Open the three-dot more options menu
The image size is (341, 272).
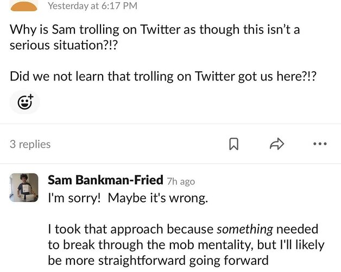click(320, 144)
